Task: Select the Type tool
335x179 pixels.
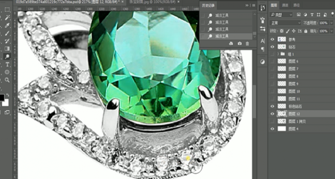Action: 7,64
